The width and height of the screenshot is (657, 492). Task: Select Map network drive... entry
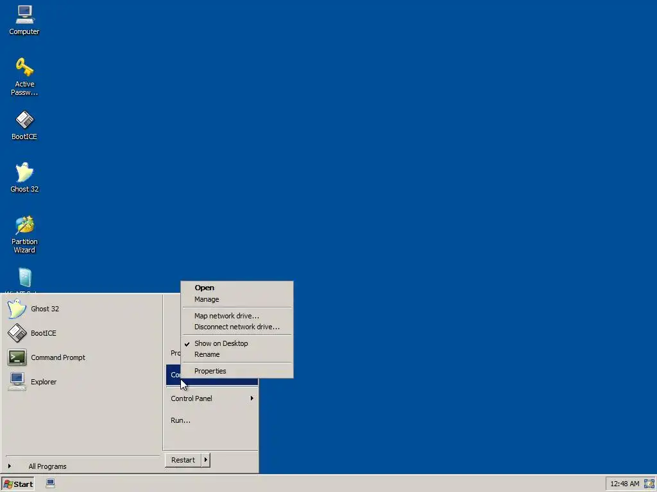(237, 316)
